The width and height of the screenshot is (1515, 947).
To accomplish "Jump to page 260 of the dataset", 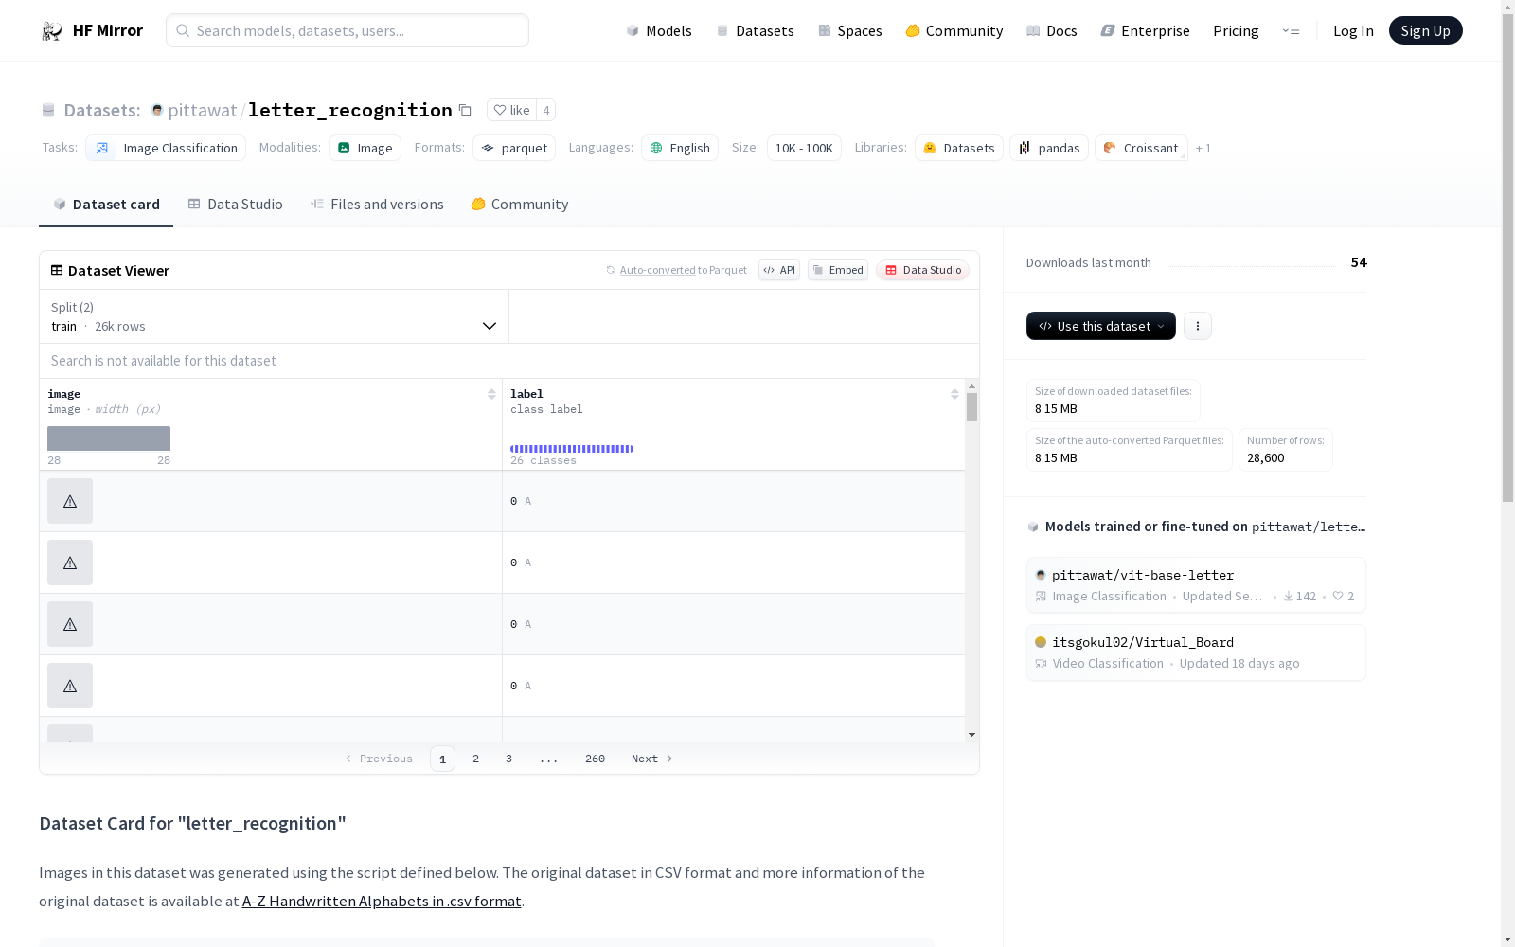I will (x=595, y=759).
